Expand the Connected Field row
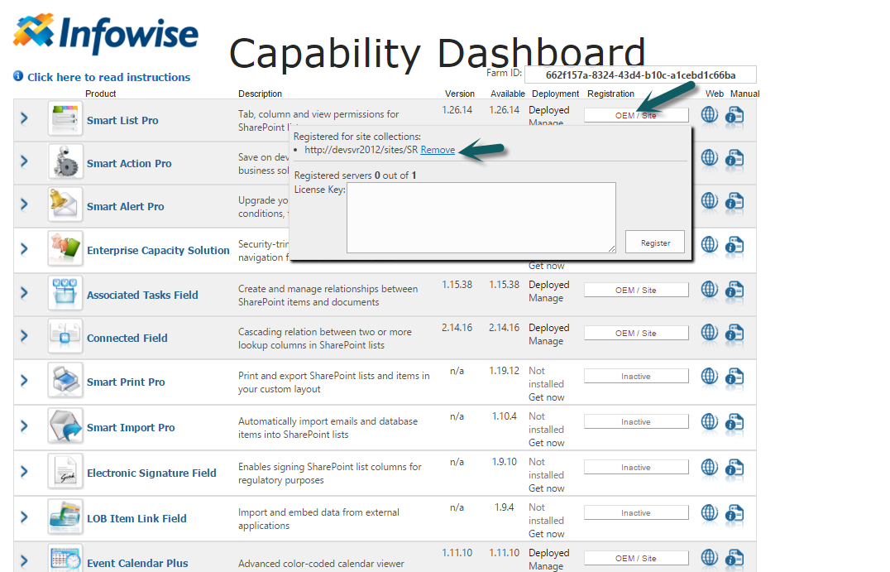Image resolution: width=890 pixels, height=572 pixels. point(24,336)
